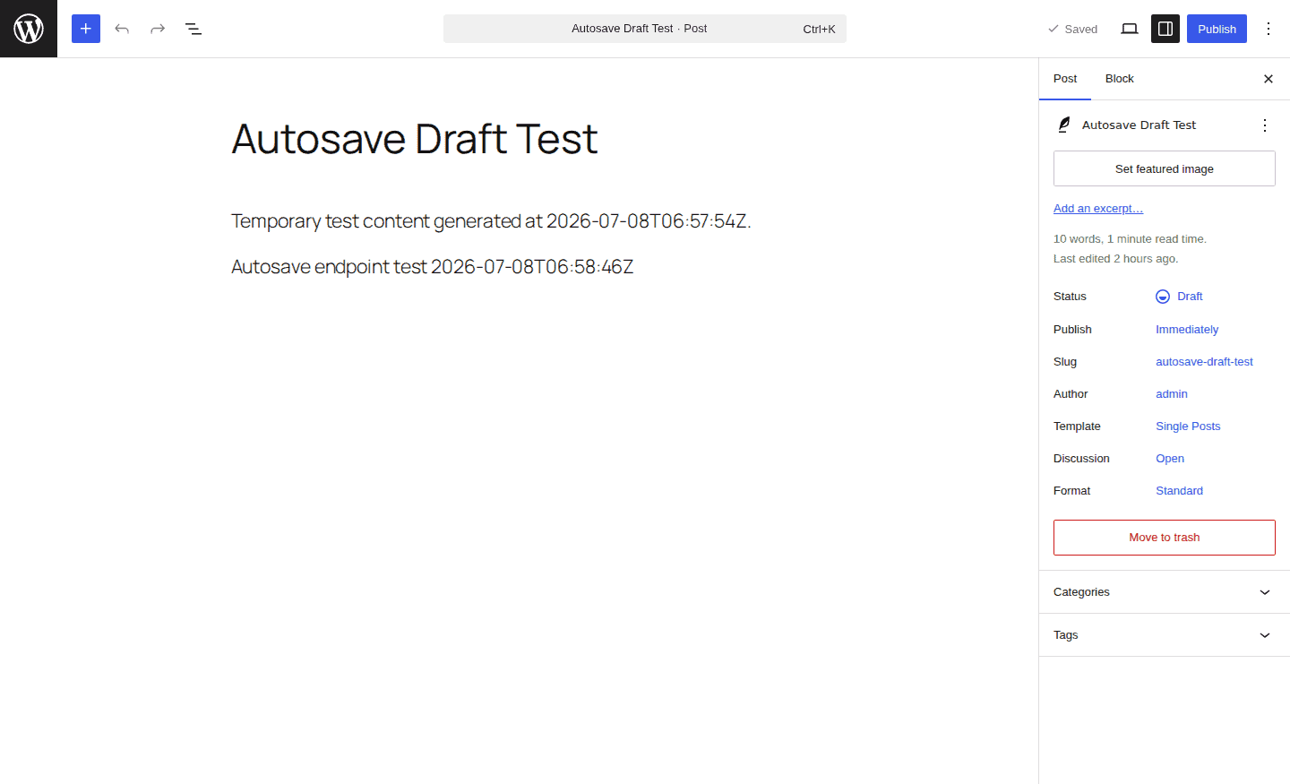Click the Saved status indicator
The width and height of the screenshot is (1290, 784).
1072,29
